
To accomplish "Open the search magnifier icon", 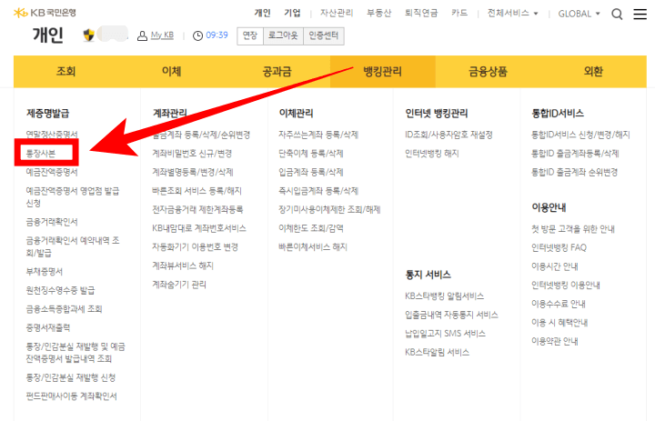I will tap(617, 15).
